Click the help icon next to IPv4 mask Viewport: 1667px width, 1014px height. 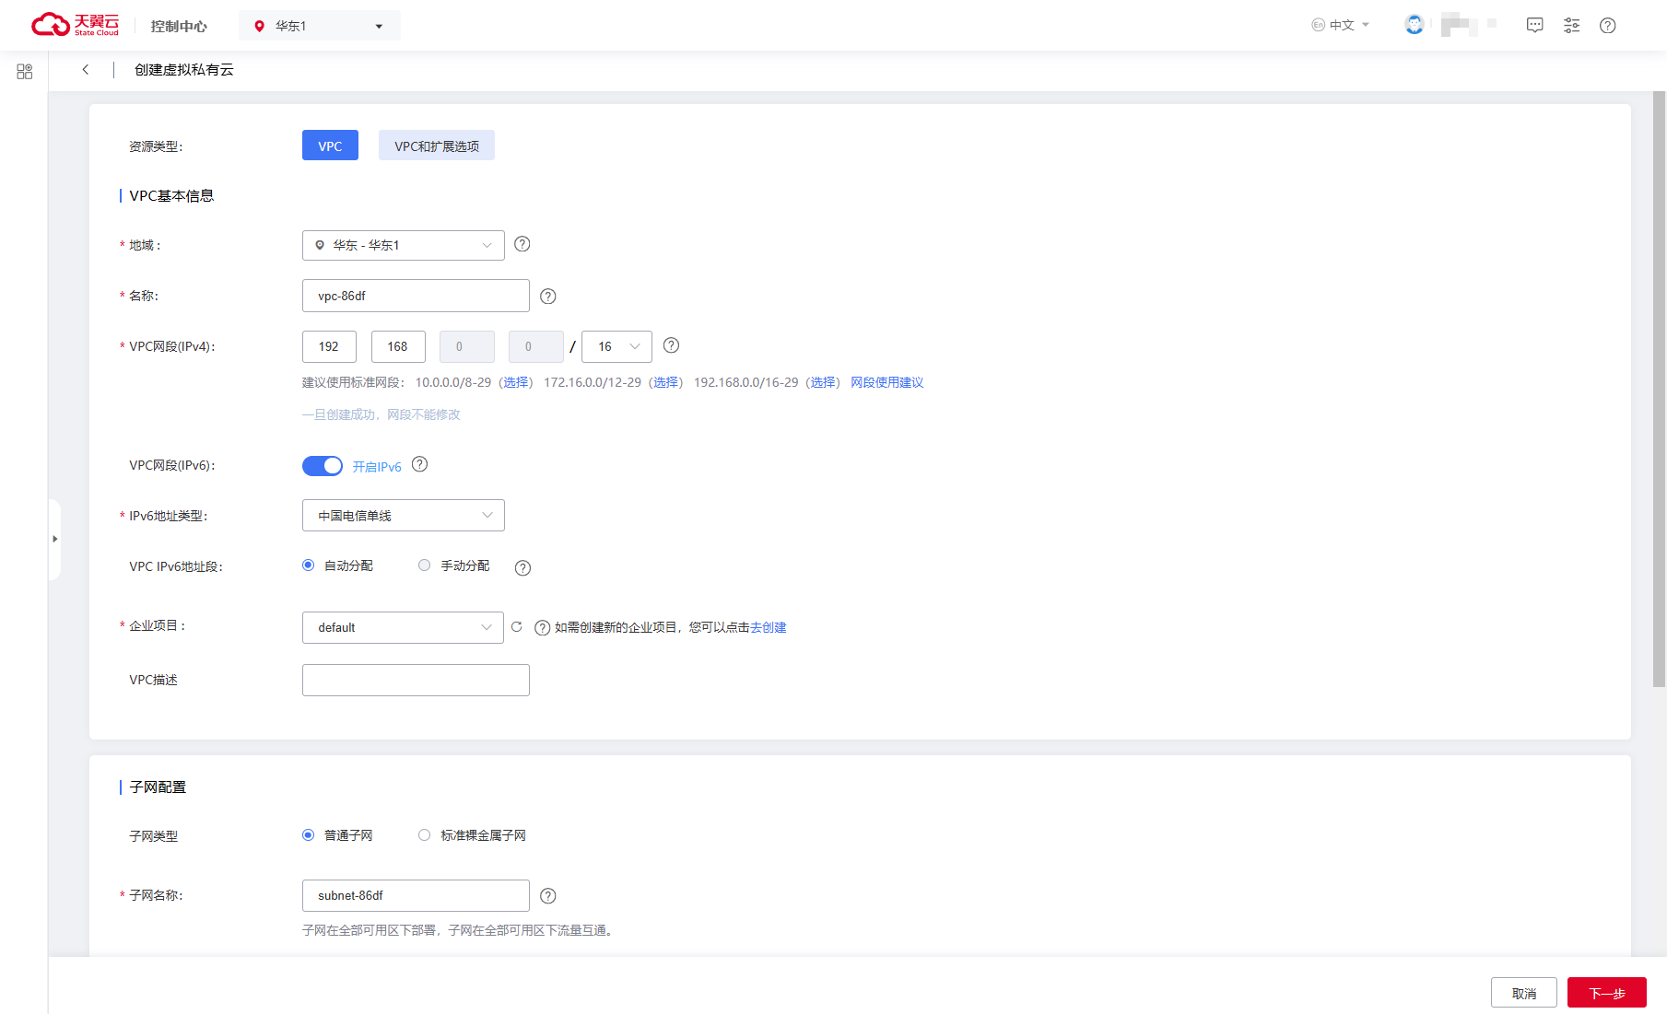pos(672,345)
